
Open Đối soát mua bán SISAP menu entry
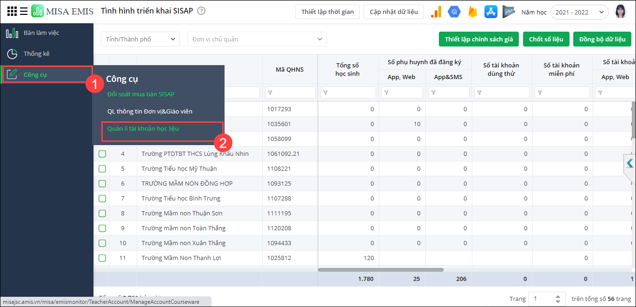141,94
